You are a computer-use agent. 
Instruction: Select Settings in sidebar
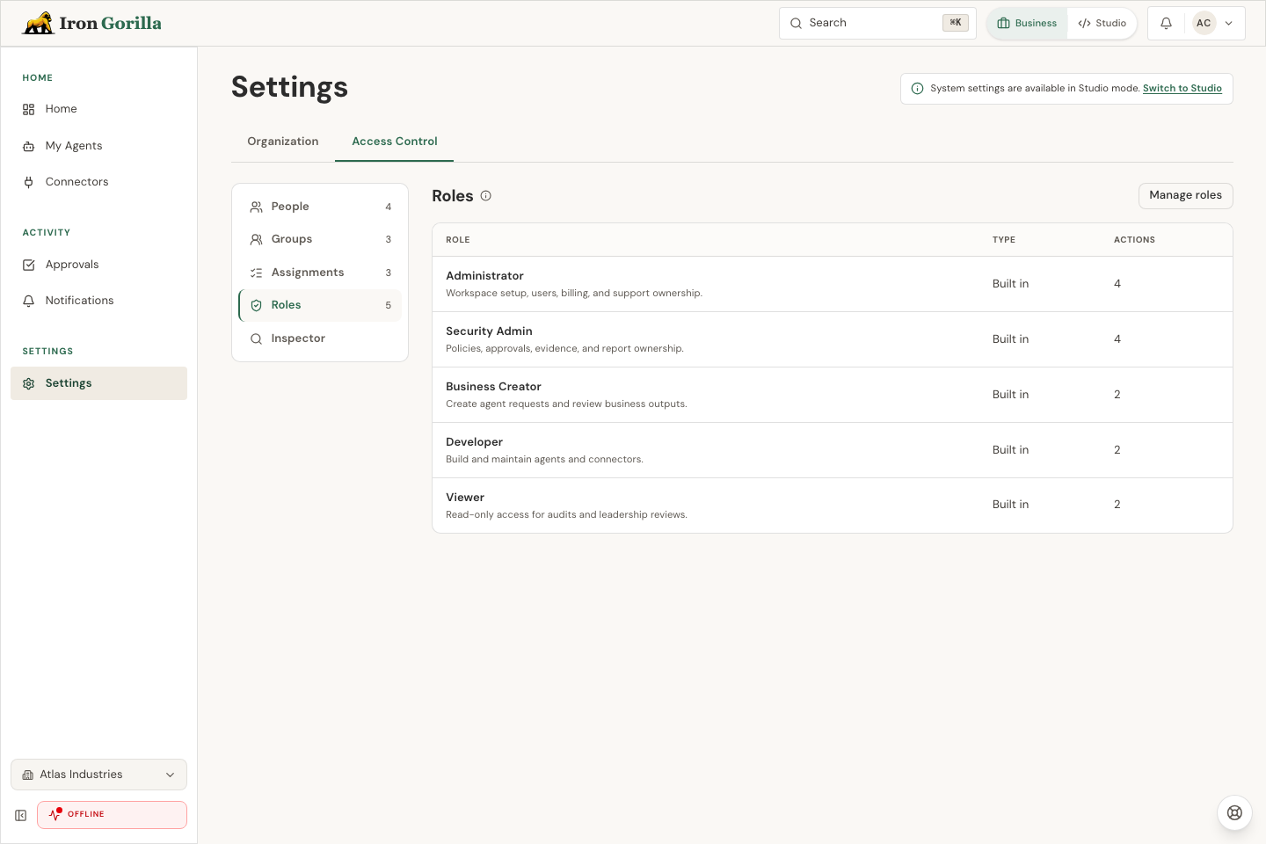click(x=98, y=383)
